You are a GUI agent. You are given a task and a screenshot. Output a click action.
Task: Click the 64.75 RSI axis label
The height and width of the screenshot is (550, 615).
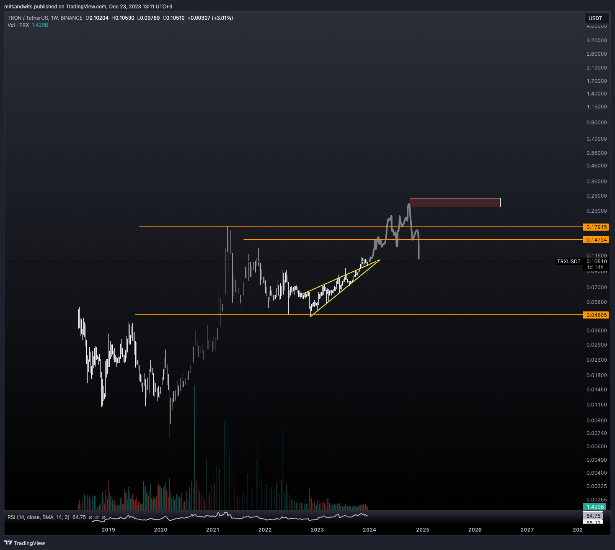click(x=594, y=516)
